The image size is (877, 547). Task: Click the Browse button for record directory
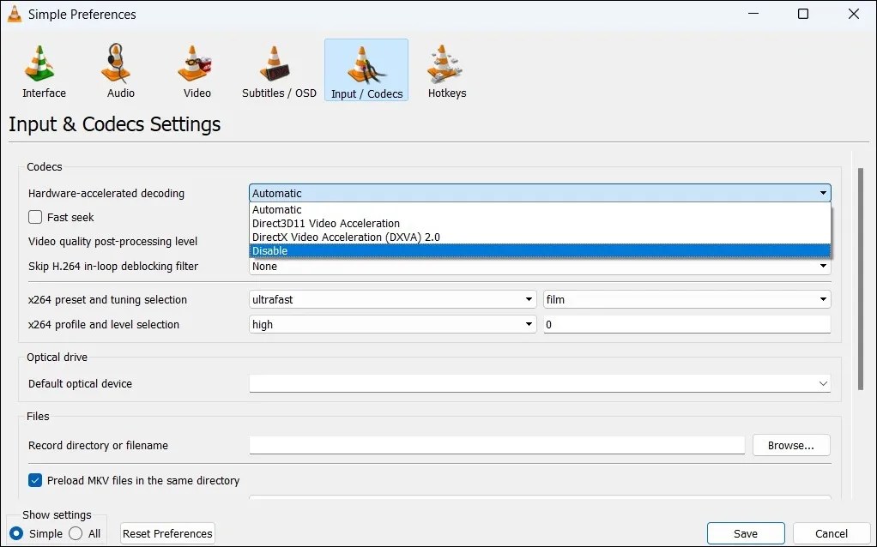[x=790, y=445]
